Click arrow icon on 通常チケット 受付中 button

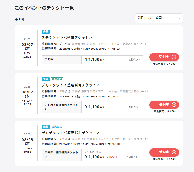click(174, 57)
